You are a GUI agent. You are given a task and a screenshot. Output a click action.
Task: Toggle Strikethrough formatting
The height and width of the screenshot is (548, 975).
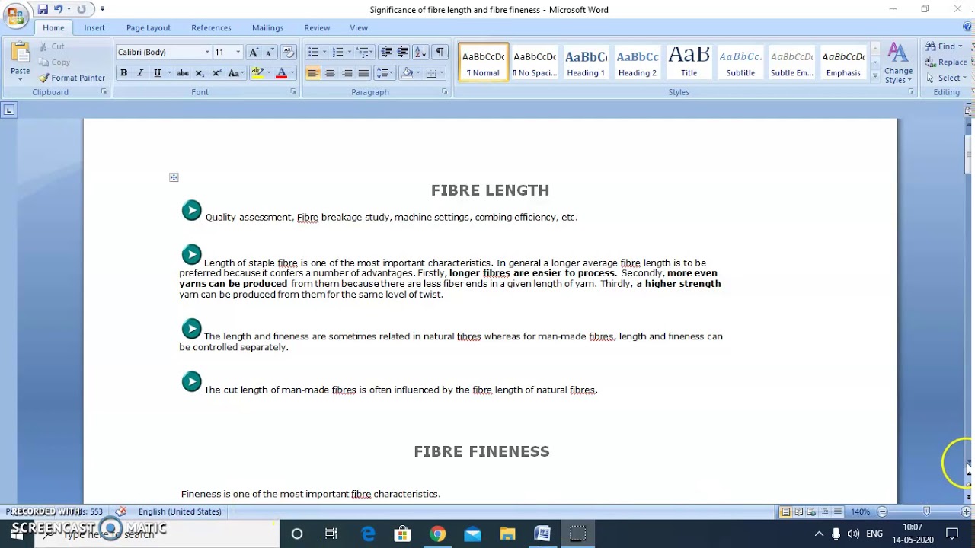tap(183, 73)
